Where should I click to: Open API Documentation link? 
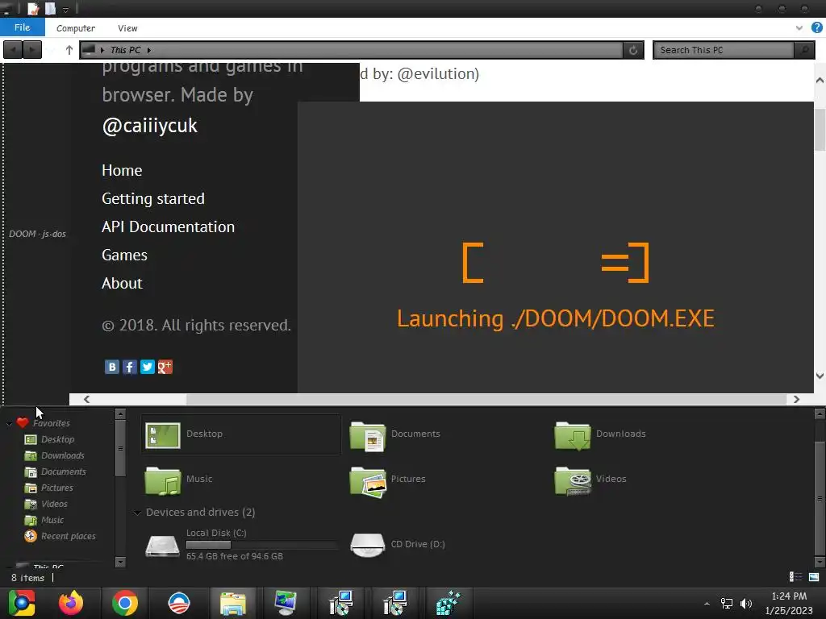(168, 226)
